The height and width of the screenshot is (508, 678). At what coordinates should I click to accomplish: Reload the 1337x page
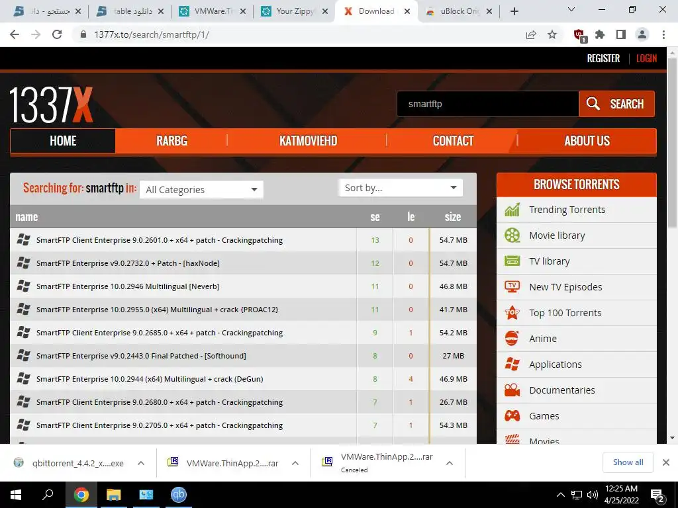(x=57, y=34)
